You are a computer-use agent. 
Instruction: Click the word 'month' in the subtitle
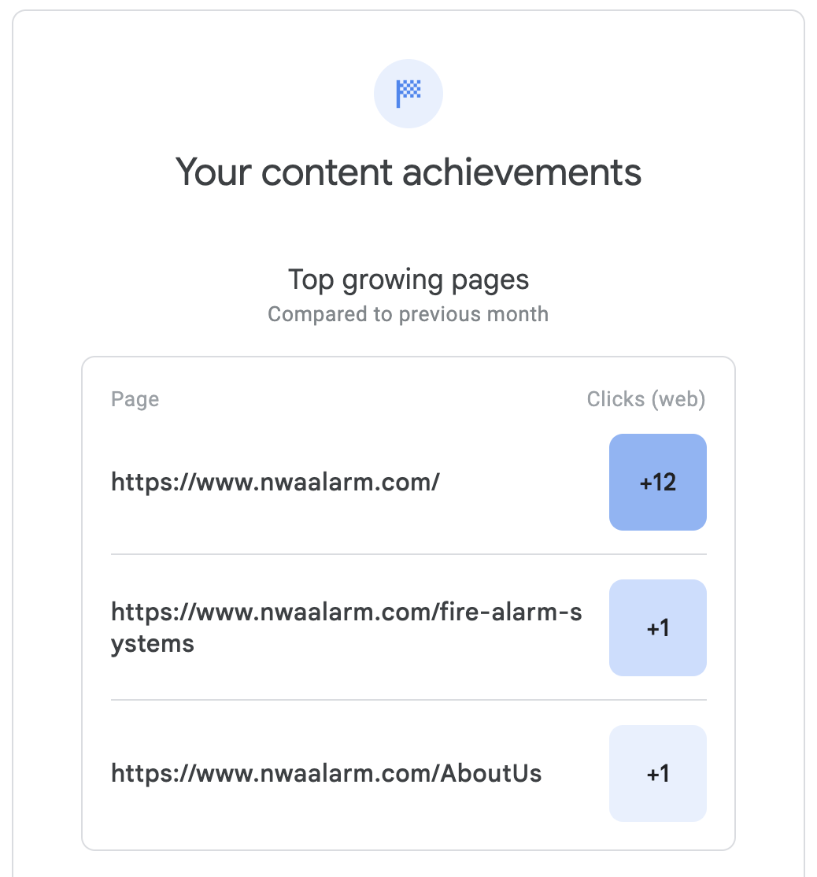(516, 314)
